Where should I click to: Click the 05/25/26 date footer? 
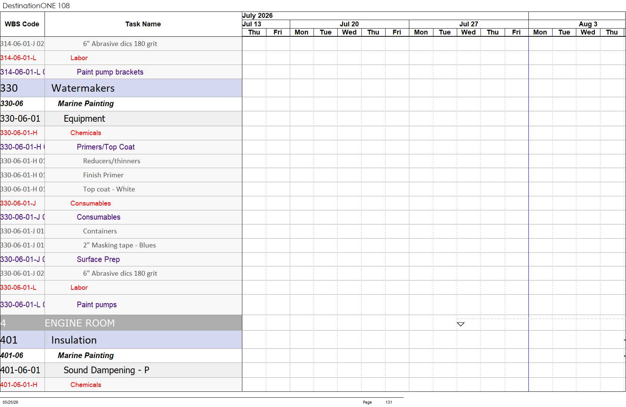coord(10,402)
